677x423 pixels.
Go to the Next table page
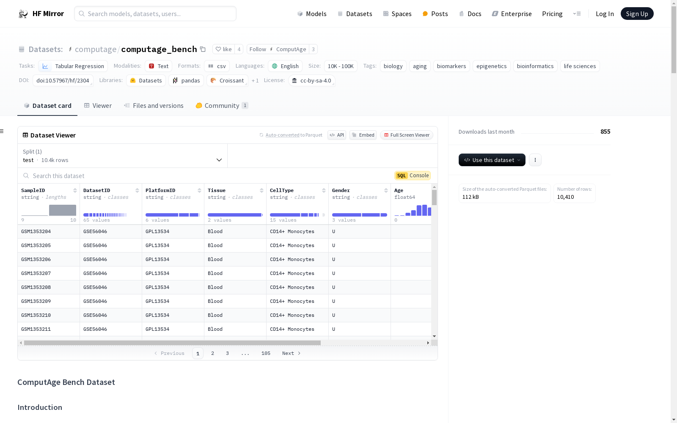click(x=291, y=353)
